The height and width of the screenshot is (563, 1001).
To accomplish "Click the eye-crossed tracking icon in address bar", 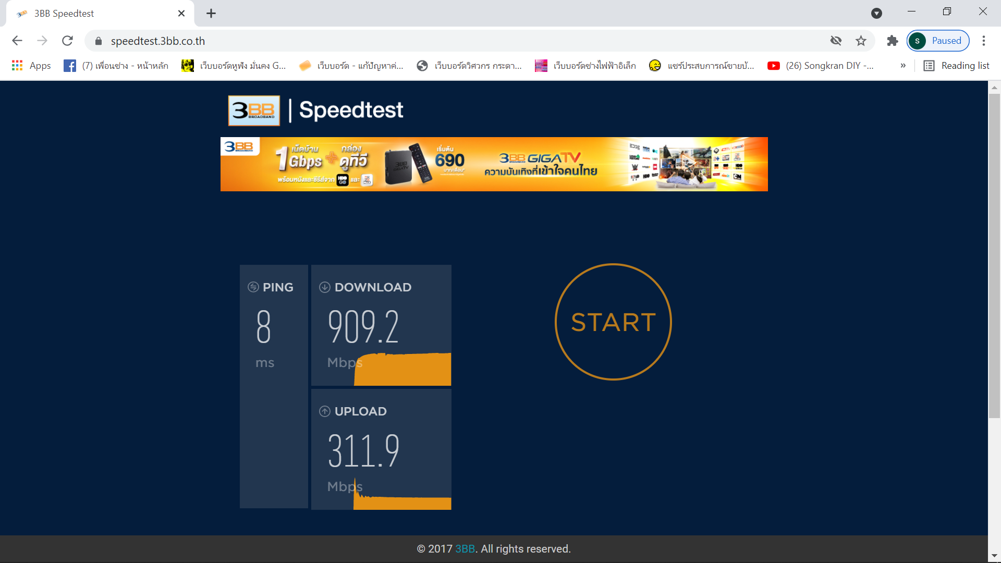I will pos(836,41).
